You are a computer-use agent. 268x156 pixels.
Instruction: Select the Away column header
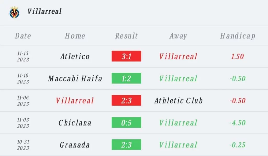pos(178,36)
